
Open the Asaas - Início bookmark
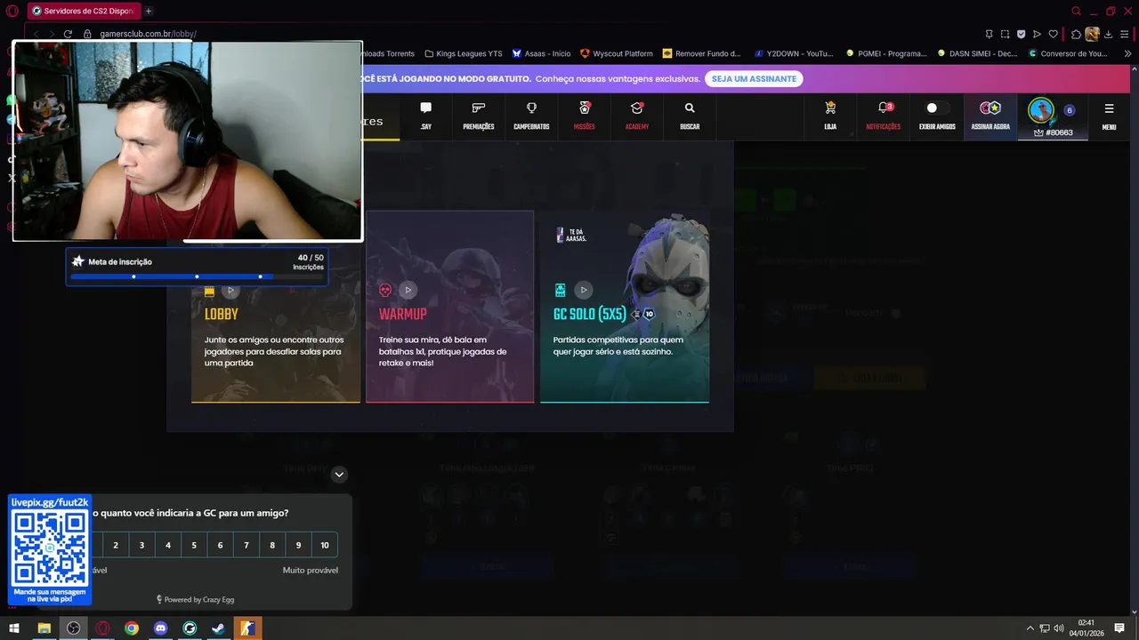click(541, 53)
